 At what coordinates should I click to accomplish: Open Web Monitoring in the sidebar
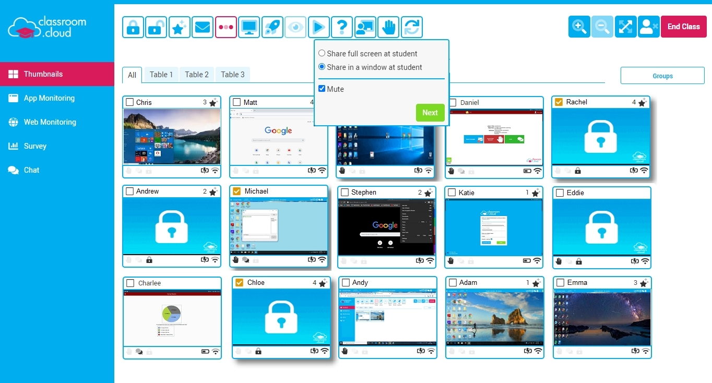50,122
